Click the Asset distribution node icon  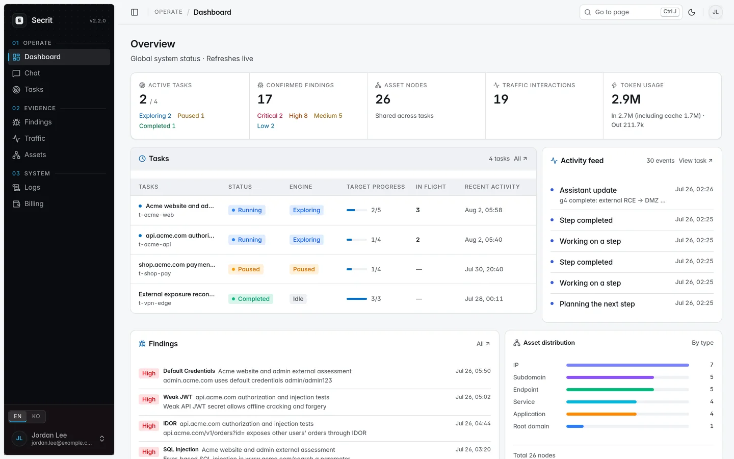517,343
